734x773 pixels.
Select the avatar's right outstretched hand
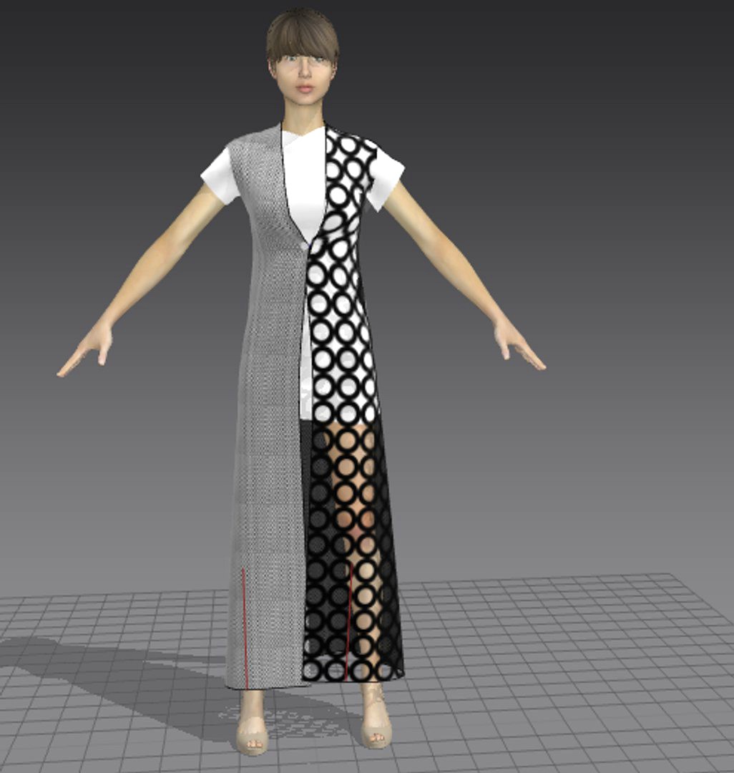pos(86,351)
